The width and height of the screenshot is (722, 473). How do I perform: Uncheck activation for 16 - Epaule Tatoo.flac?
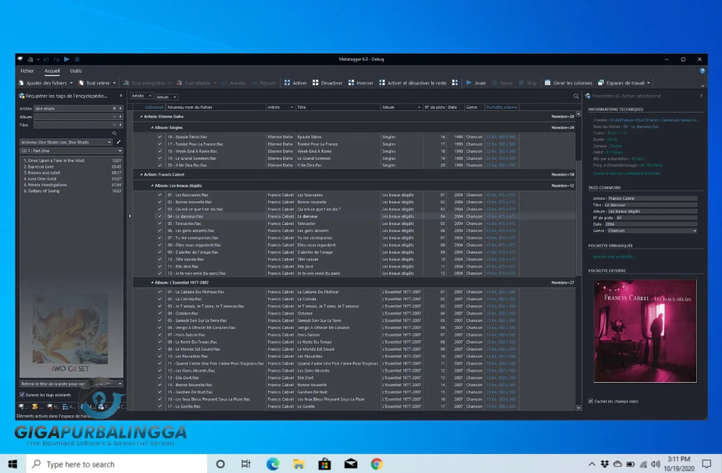(x=160, y=137)
